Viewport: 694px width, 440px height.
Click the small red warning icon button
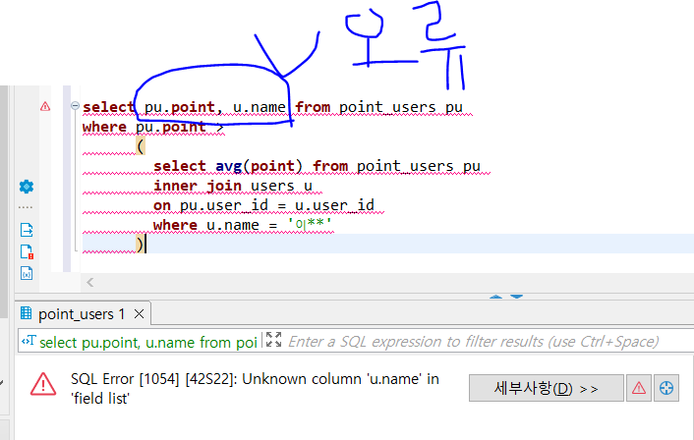tap(639, 388)
